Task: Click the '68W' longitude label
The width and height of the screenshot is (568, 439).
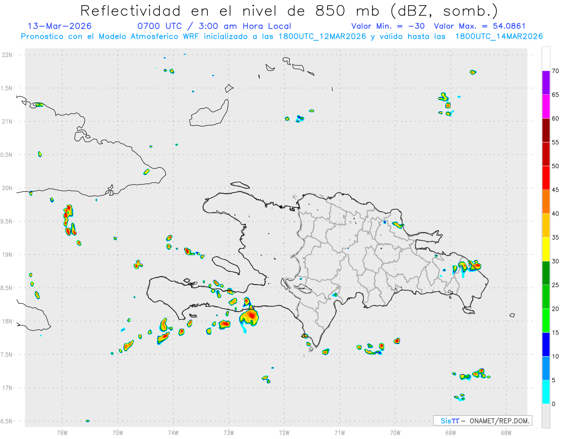Action: point(506,432)
